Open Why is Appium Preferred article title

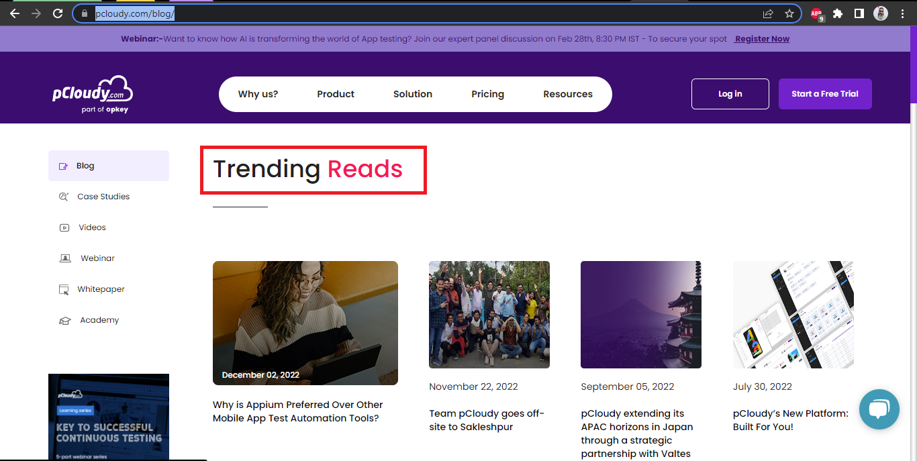(298, 411)
